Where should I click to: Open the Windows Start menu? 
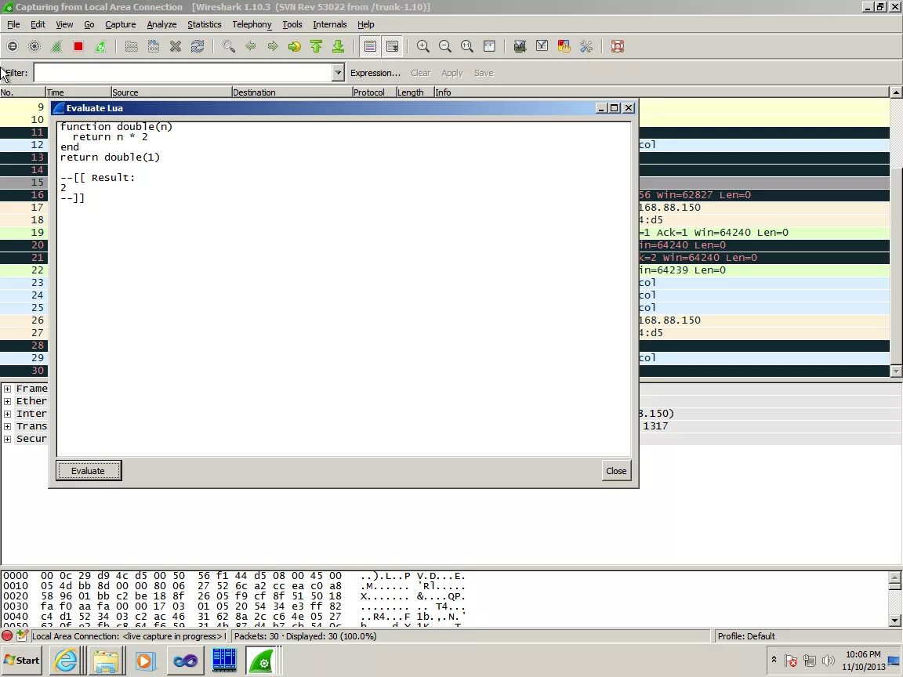click(22, 661)
